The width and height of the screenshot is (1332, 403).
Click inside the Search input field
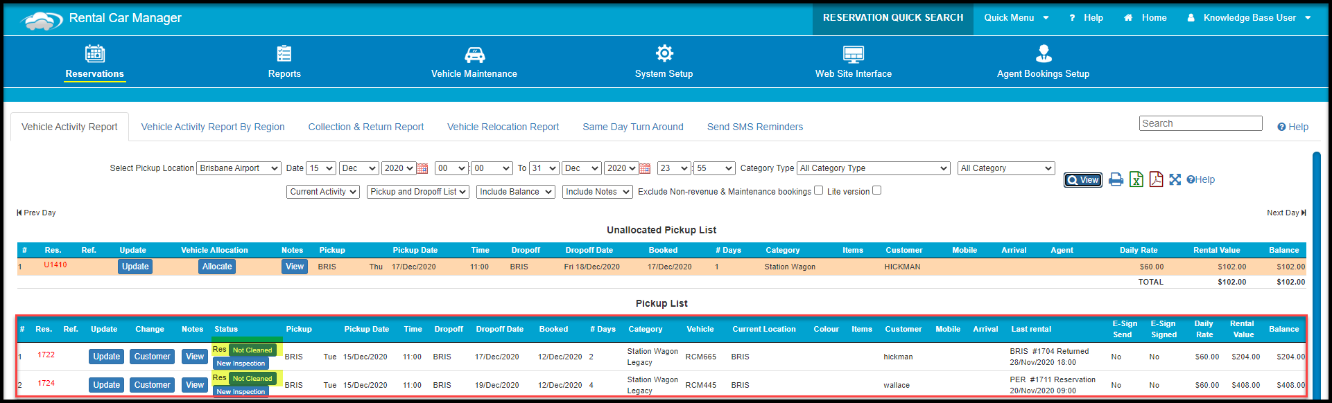click(1201, 123)
